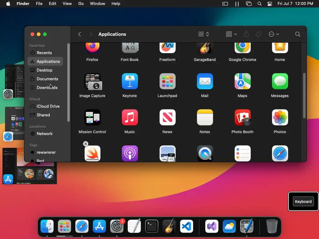Open the Action ellipsis dropdown menu
The height and width of the screenshot is (239, 319).
coord(274,34)
